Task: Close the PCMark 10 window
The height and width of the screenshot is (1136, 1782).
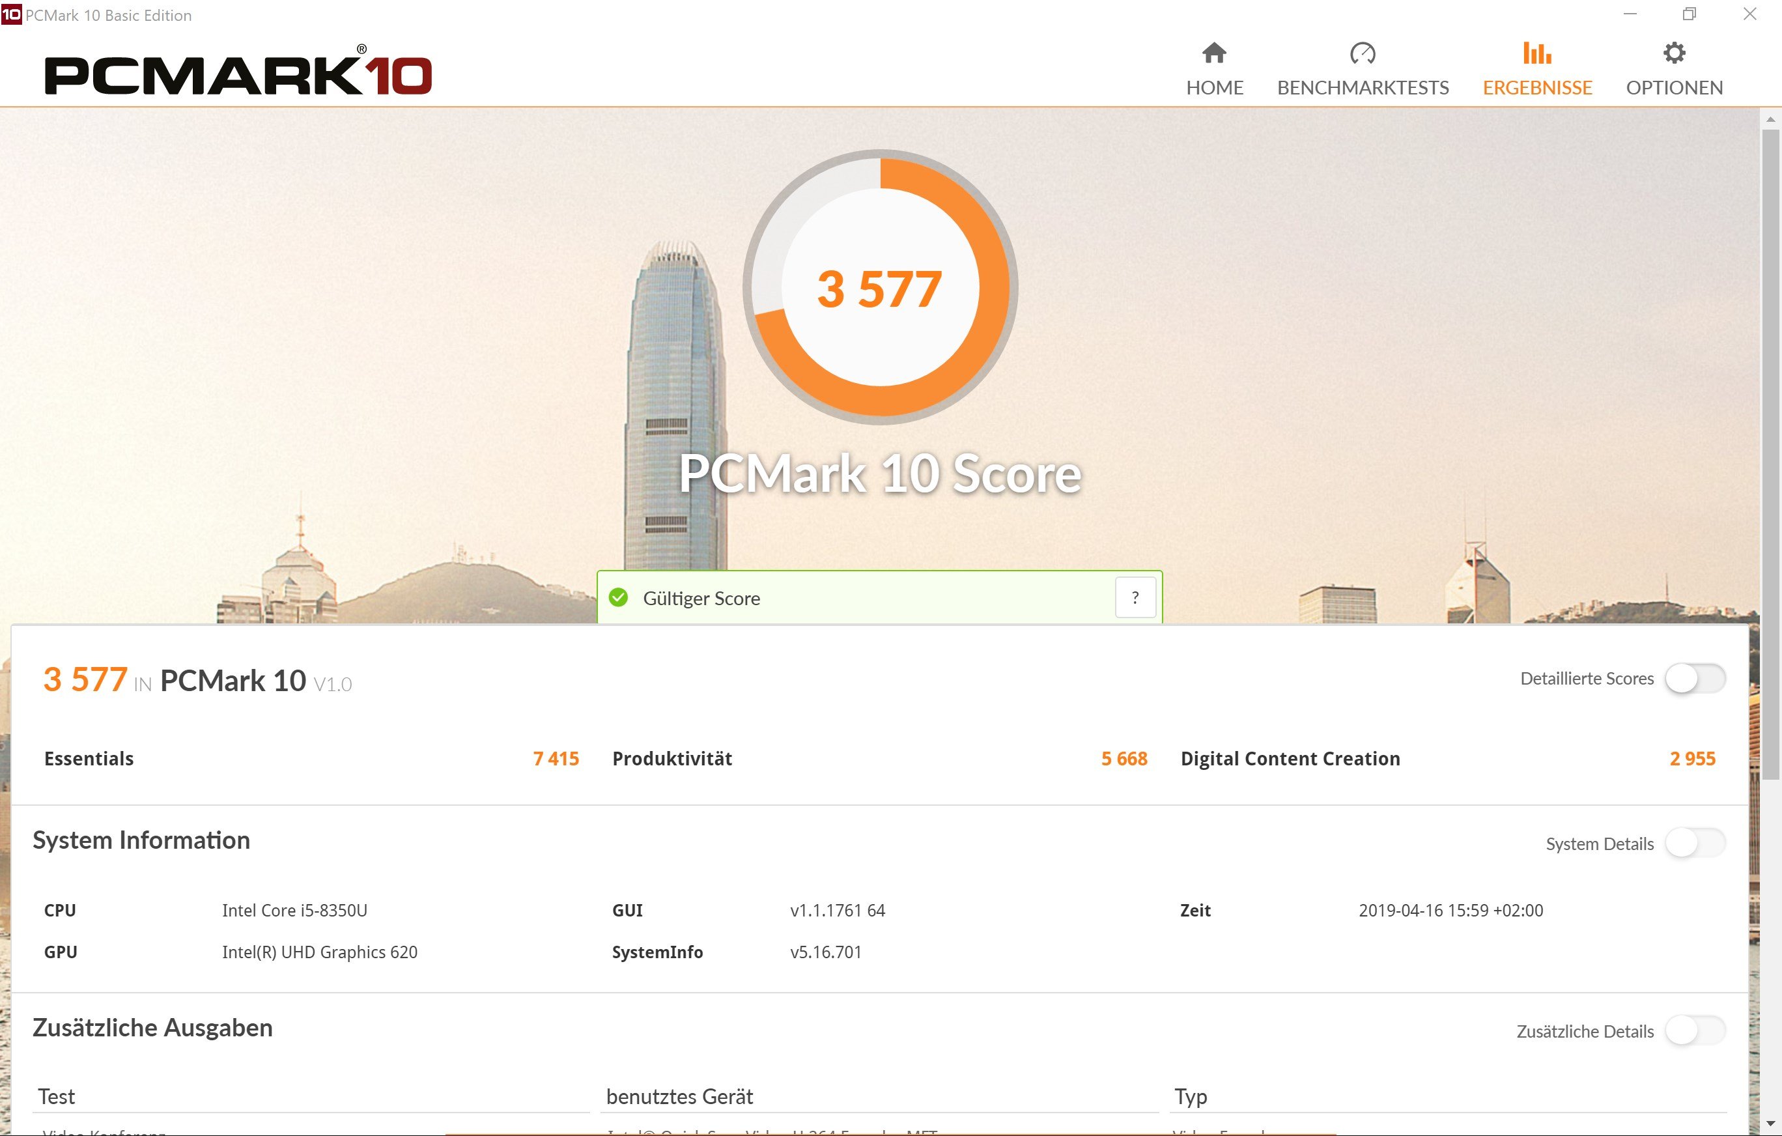Action: tap(1749, 14)
